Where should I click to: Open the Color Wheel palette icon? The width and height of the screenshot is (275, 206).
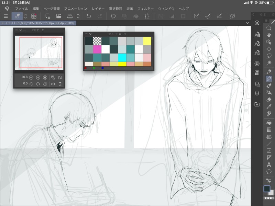click(257, 64)
